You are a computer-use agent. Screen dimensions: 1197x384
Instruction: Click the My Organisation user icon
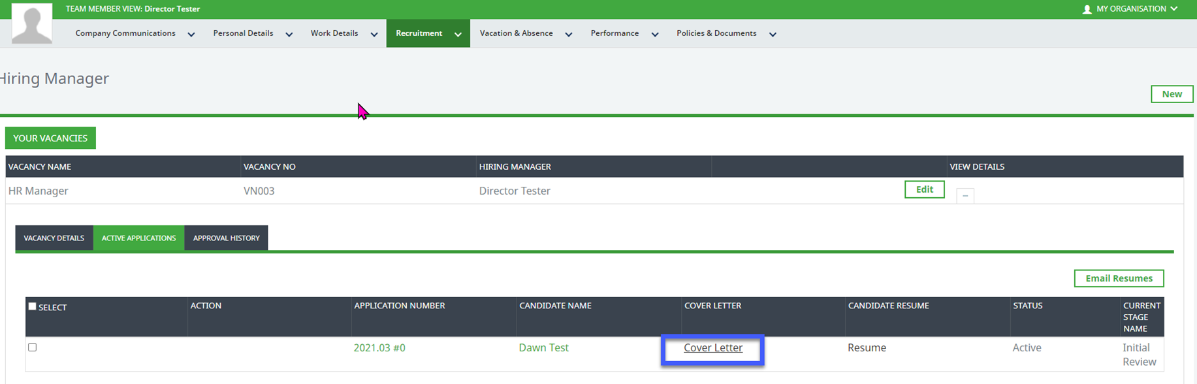coord(1087,9)
